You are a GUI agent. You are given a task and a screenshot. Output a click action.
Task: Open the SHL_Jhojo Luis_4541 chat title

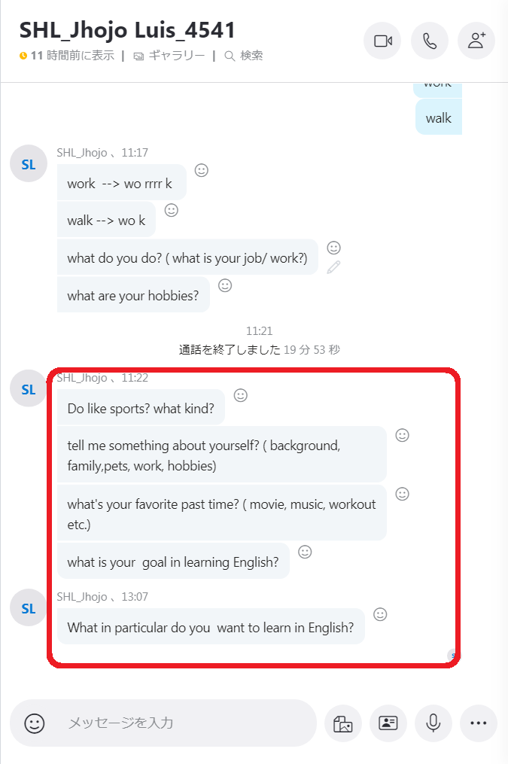pyautogui.click(x=128, y=30)
